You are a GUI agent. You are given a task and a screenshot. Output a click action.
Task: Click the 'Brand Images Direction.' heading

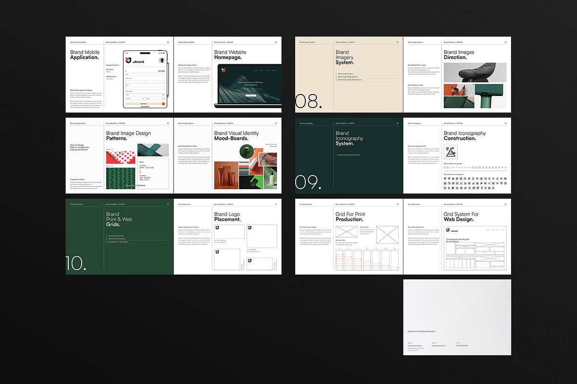pyautogui.click(x=459, y=55)
